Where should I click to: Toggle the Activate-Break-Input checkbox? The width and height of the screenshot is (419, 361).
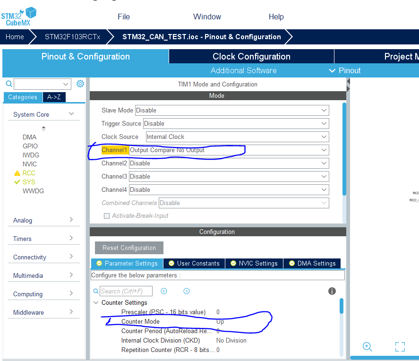pos(107,215)
